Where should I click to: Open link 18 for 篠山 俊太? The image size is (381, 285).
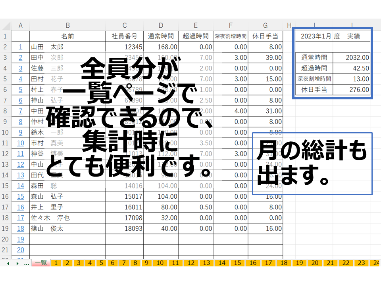[x=20, y=228]
